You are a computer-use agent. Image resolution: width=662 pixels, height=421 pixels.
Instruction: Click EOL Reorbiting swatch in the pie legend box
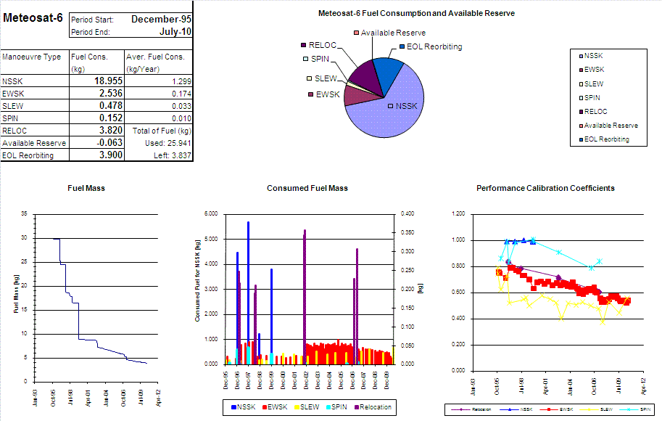coord(581,139)
